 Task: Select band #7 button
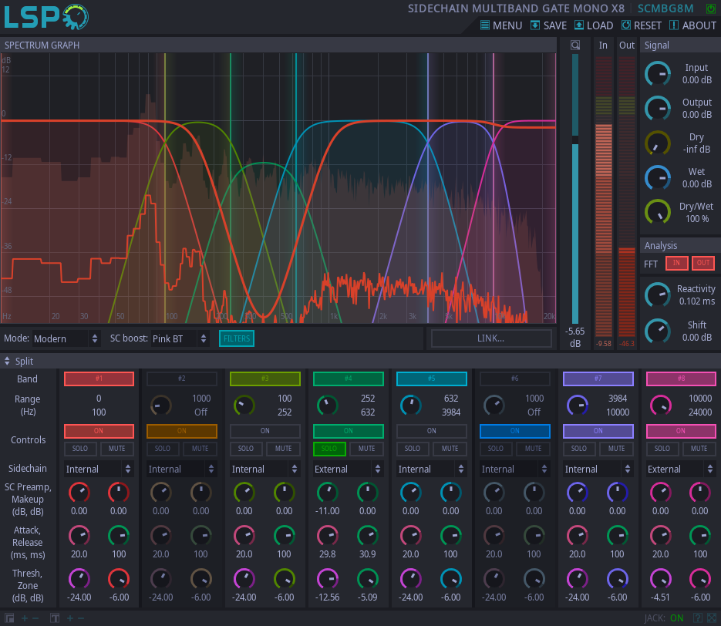[598, 379]
